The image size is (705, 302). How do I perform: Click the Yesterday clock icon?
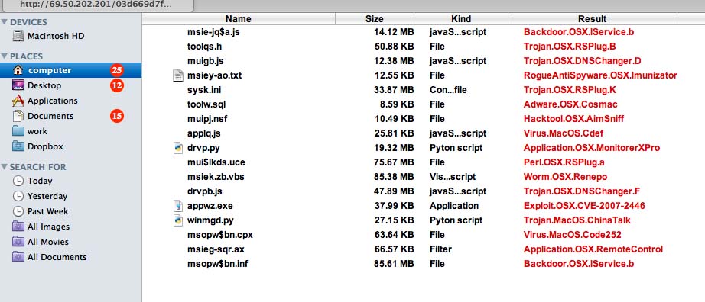tap(18, 196)
